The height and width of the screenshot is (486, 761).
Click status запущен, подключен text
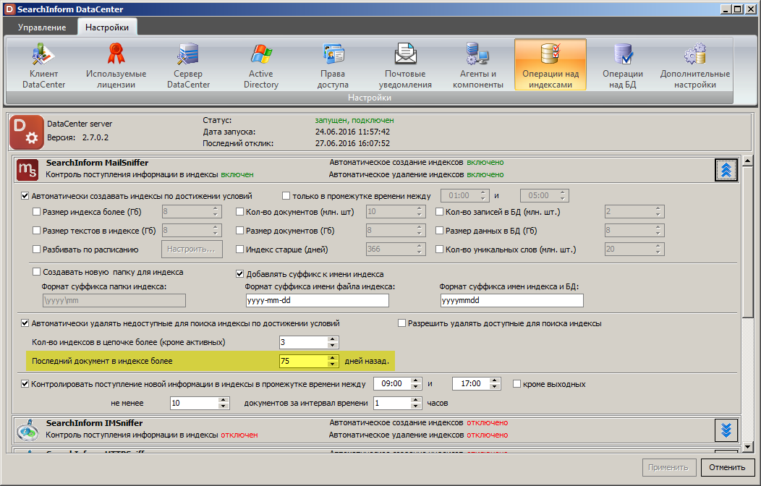click(x=354, y=120)
